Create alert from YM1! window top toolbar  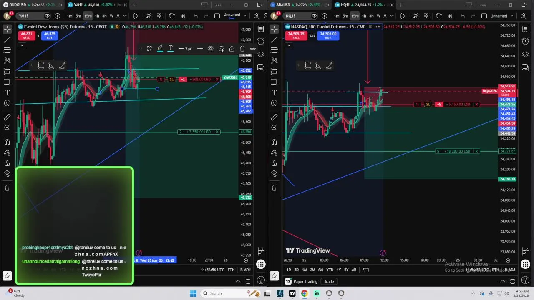click(x=172, y=16)
